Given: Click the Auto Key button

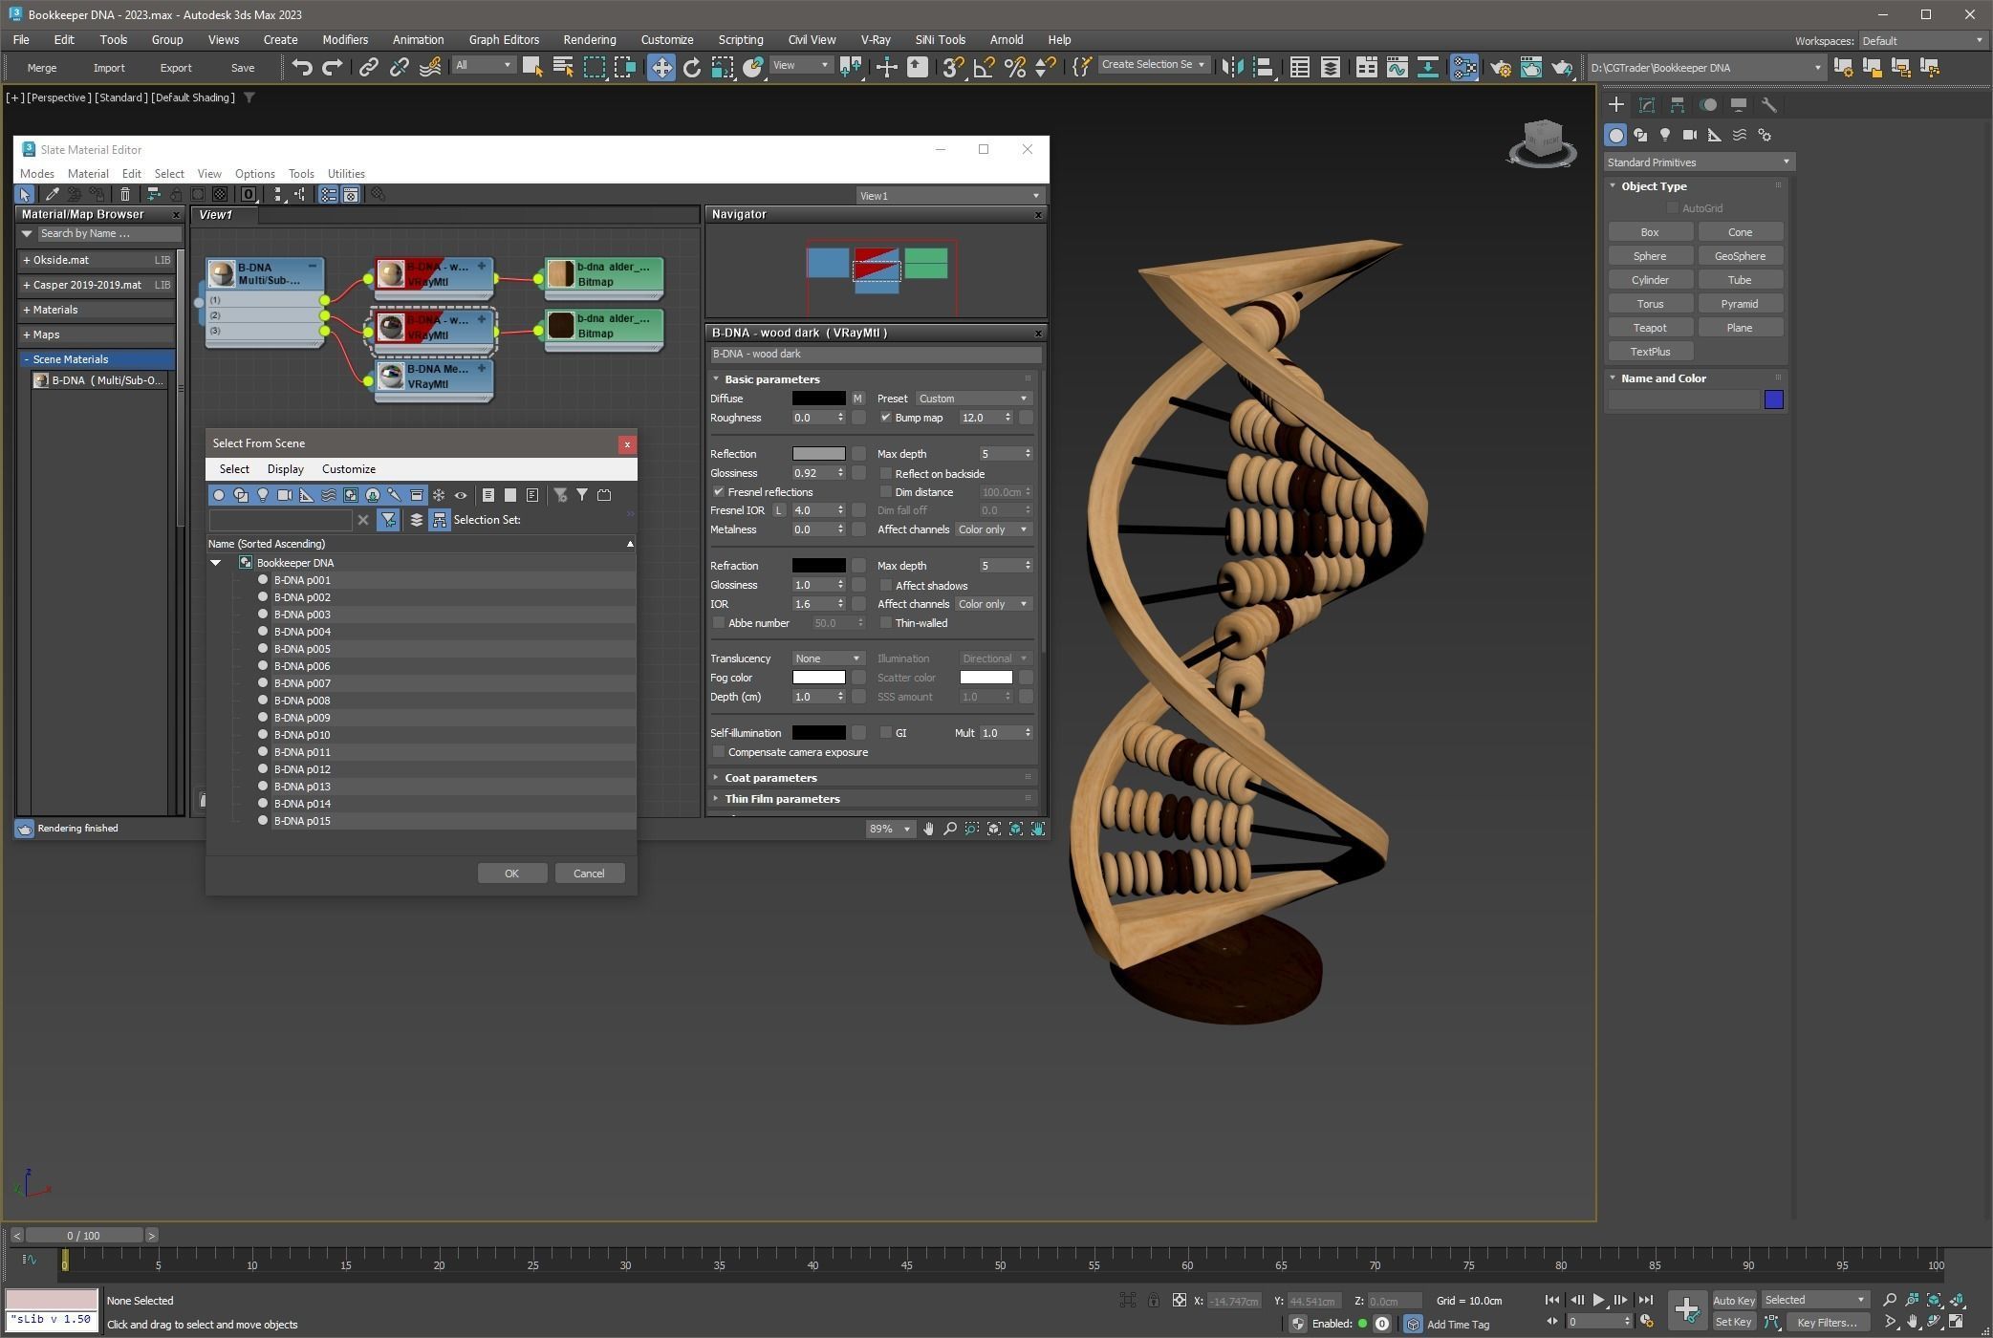Looking at the screenshot, I should [1733, 1300].
